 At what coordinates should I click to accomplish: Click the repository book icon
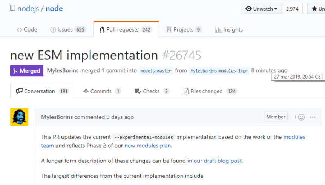[13, 8]
